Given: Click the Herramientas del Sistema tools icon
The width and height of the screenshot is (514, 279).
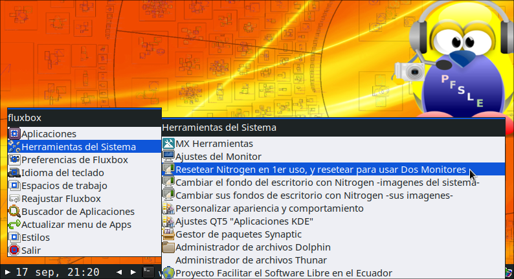Looking at the screenshot, I should [14, 146].
